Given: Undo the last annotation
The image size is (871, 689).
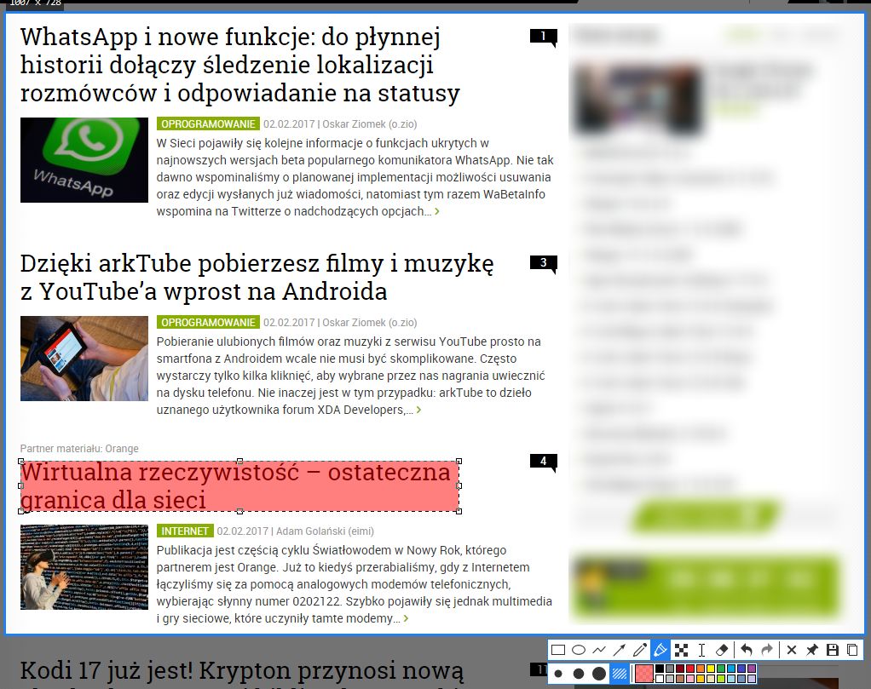Looking at the screenshot, I should pos(746,650).
